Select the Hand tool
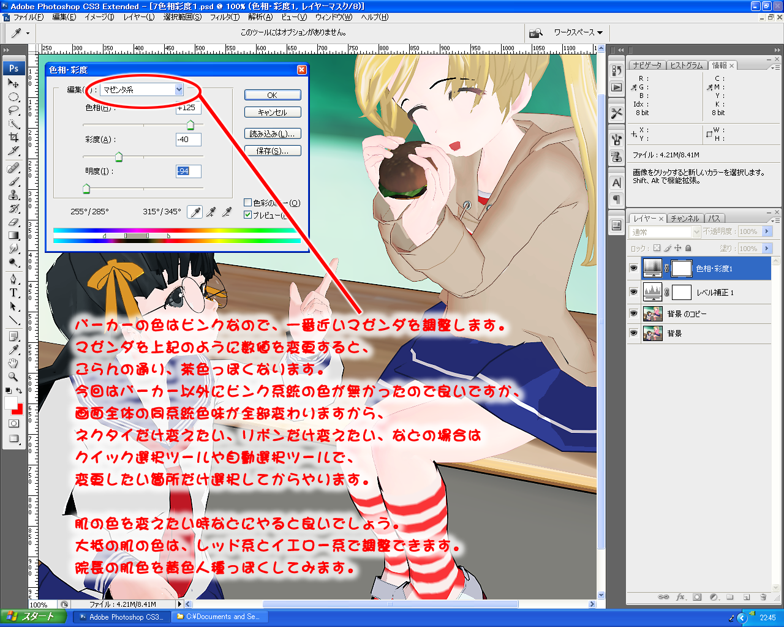The image size is (784, 627). [13, 363]
